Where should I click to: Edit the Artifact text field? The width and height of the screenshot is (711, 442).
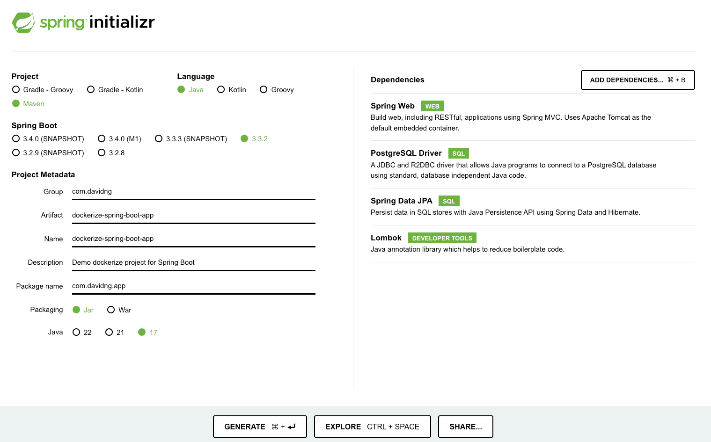point(193,215)
